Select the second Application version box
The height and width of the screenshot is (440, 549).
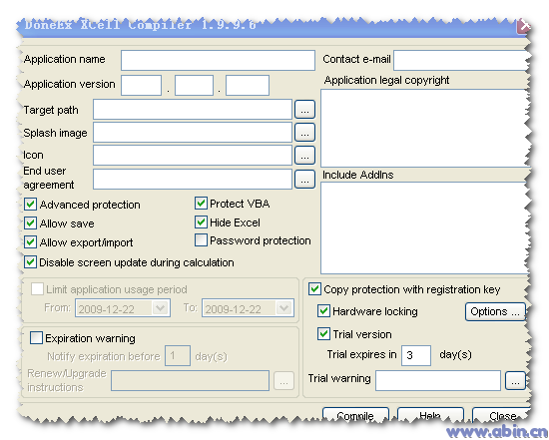tap(194, 85)
